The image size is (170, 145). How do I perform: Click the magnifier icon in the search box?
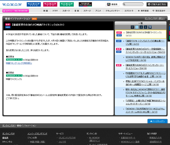[124, 5]
